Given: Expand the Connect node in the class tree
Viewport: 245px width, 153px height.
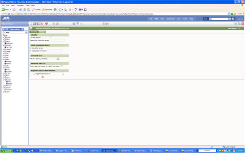Looking at the screenshot, I should point(3,45).
